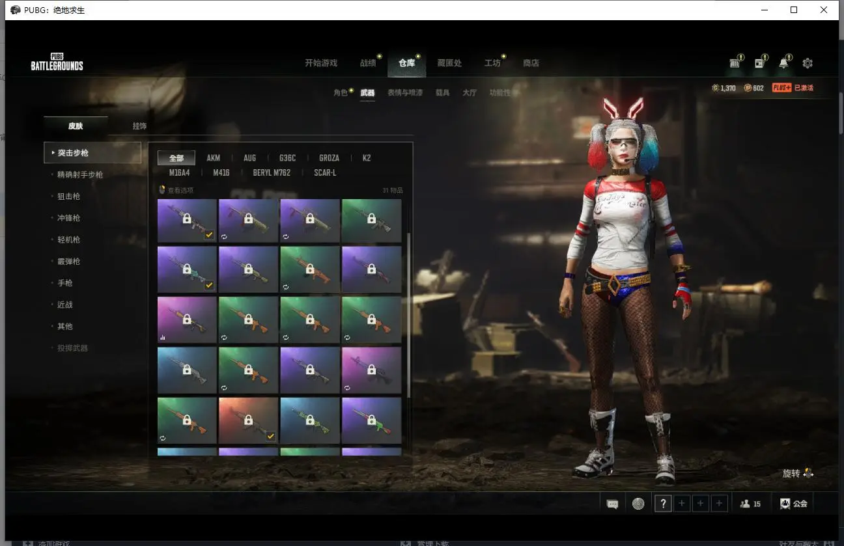Select first-row checked purple skin thumbnail
This screenshot has height=546, width=844.
click(x=187, y=221)
